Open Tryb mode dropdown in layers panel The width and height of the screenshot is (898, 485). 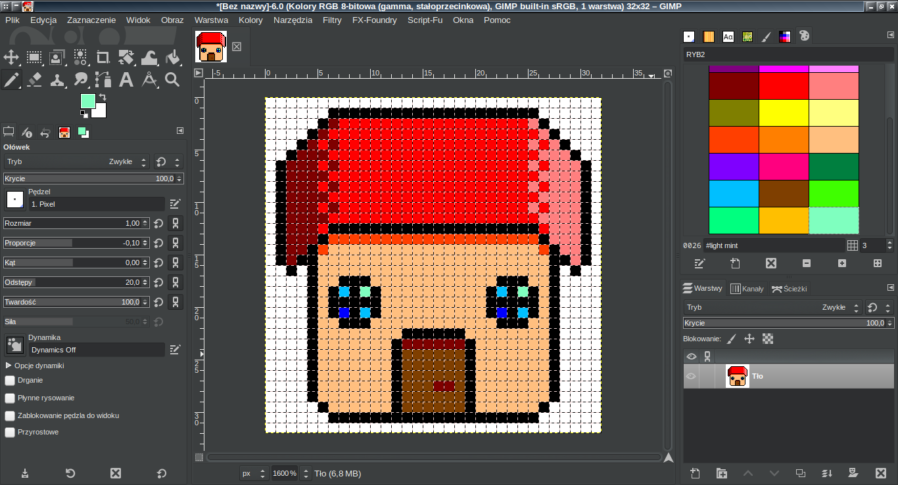(x=772, y=307)
